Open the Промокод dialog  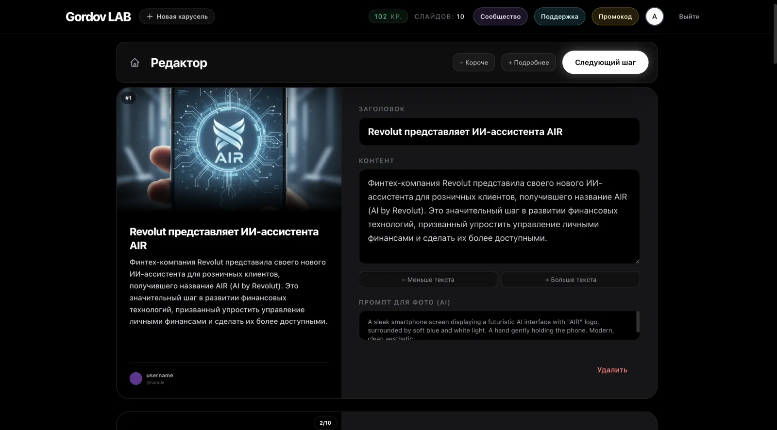pyautogui.click(x=615, y=17)
